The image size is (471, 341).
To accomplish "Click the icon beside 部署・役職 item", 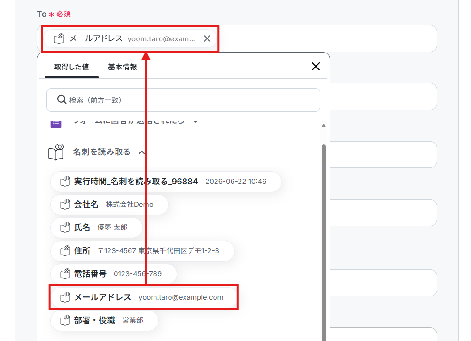I will [65, 320].
